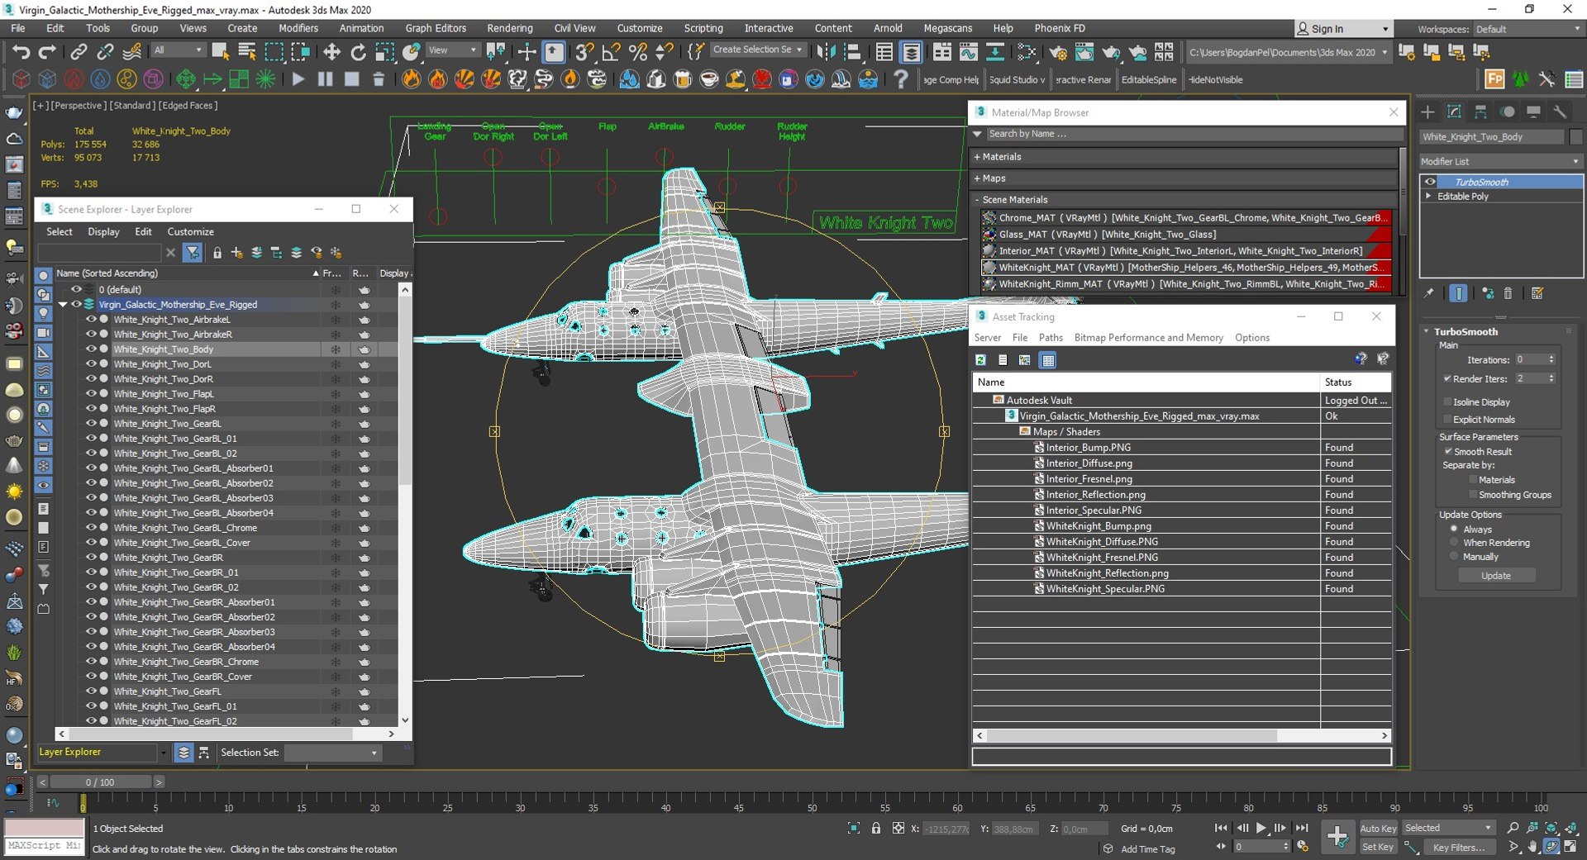Toggle the Smooth Result checkbox
The image size is (1587, 860).
click(x=1448, y=451)
